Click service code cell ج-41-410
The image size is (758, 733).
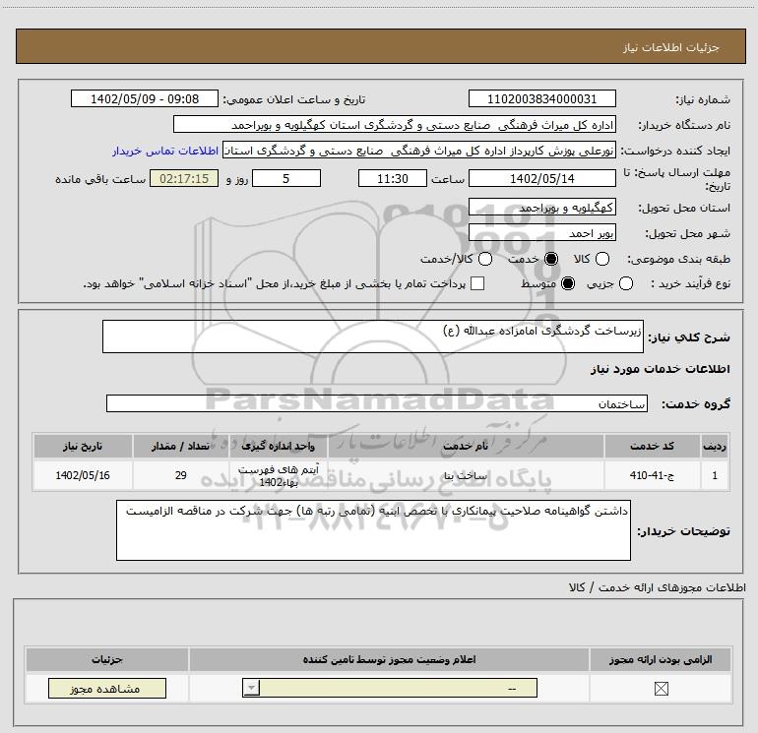(652, 475)
